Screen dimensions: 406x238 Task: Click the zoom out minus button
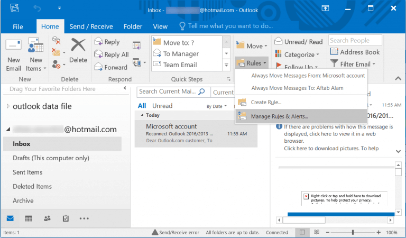328,232
